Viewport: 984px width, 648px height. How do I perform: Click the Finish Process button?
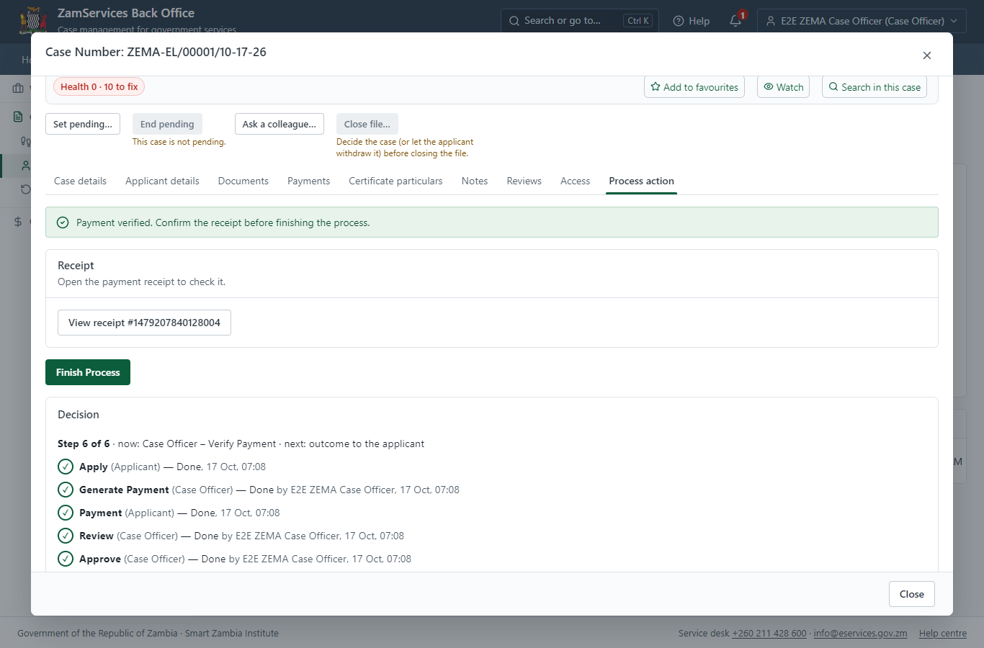coord(88,372)
